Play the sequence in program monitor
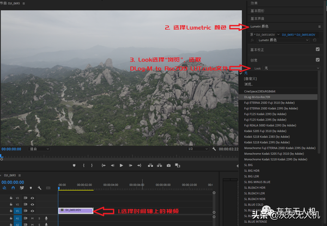Screen dimensions: 327x226 (x=122, y=165)
